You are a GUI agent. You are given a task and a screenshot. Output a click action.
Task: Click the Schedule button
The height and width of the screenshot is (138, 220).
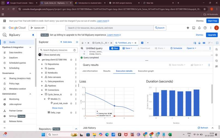(x=176, y=48)
